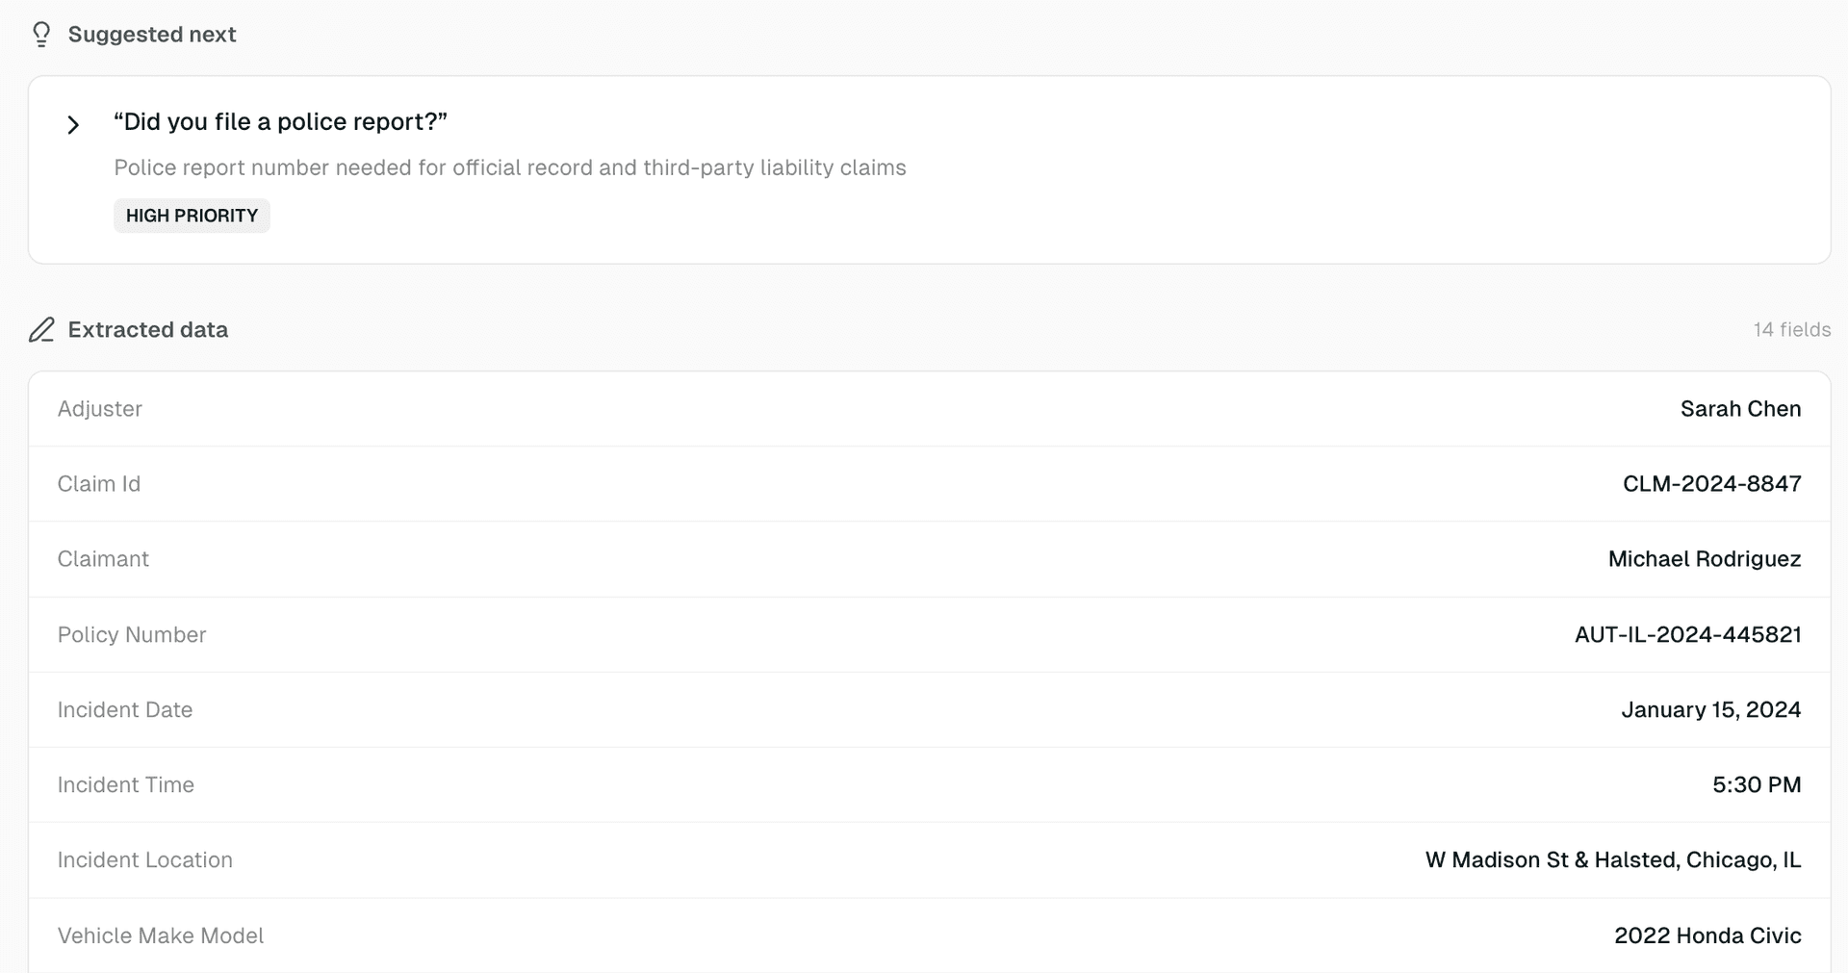Select the Adjuster value Sarah Chen

(1740, 408)
